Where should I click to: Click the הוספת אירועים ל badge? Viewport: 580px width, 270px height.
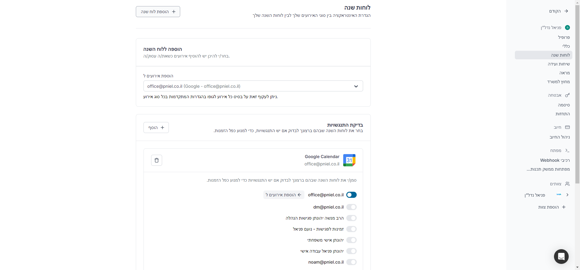tap(284, 195)
